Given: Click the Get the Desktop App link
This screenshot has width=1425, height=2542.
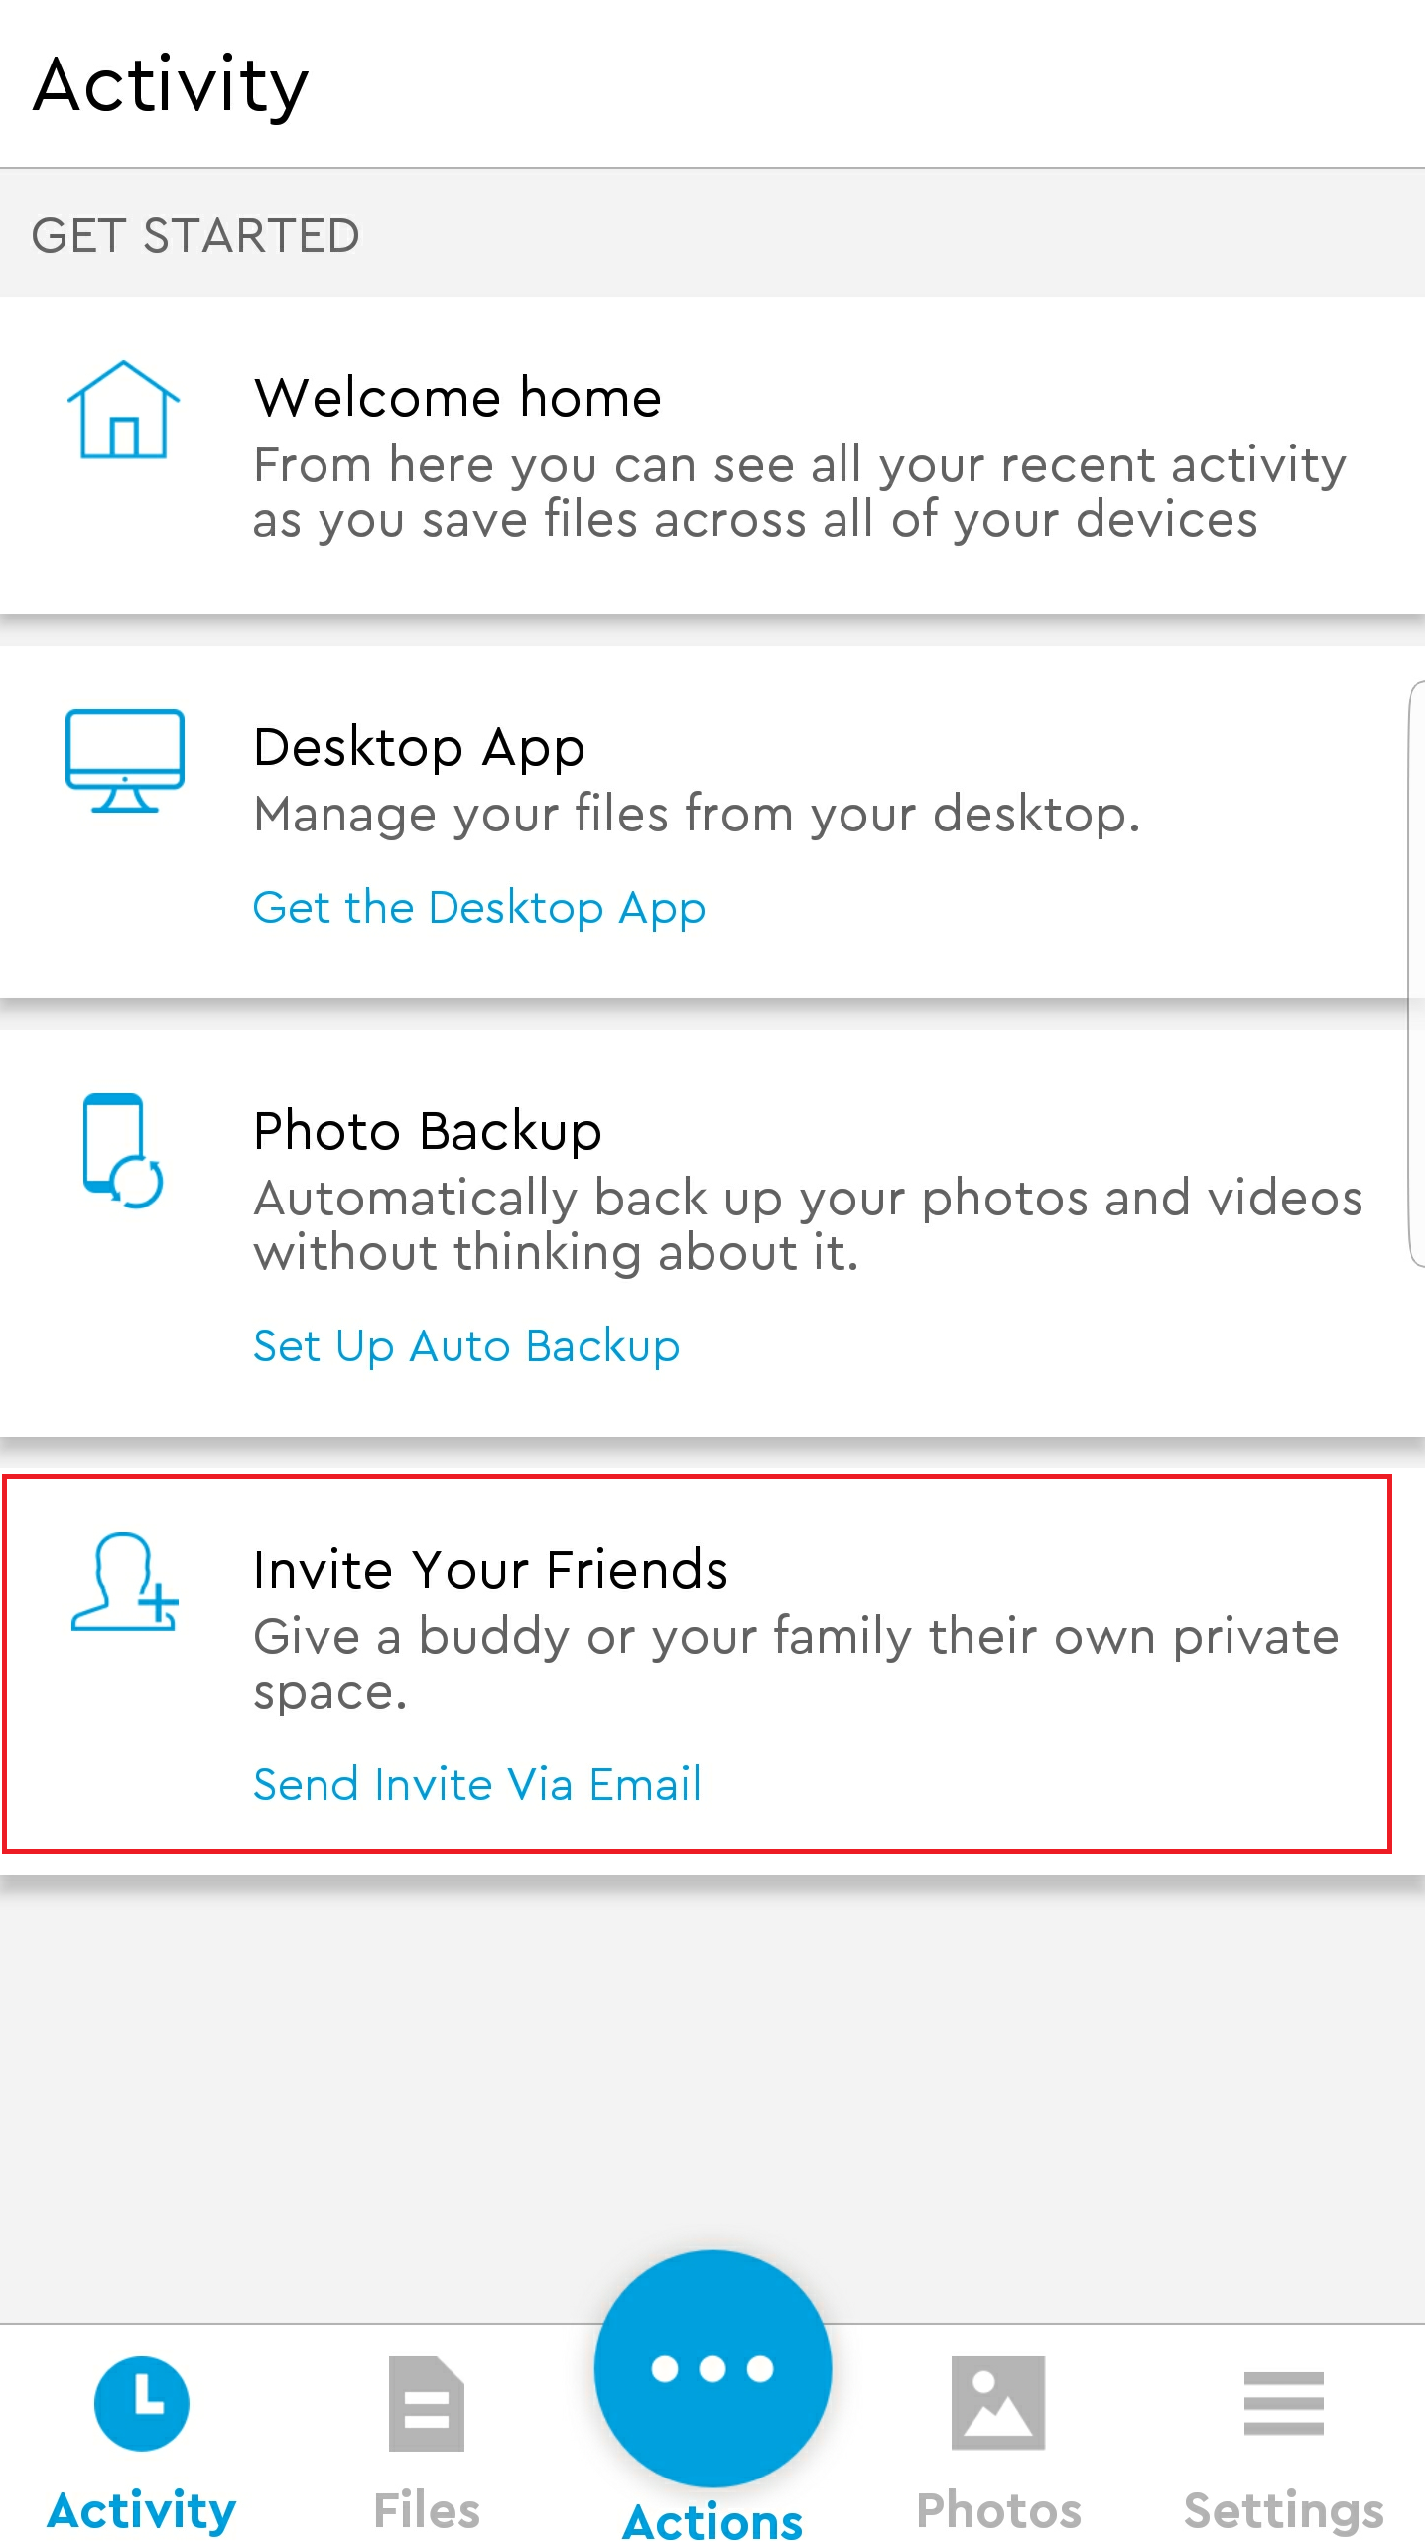Looking at the screenshot, I should click(x=479, y=908).
